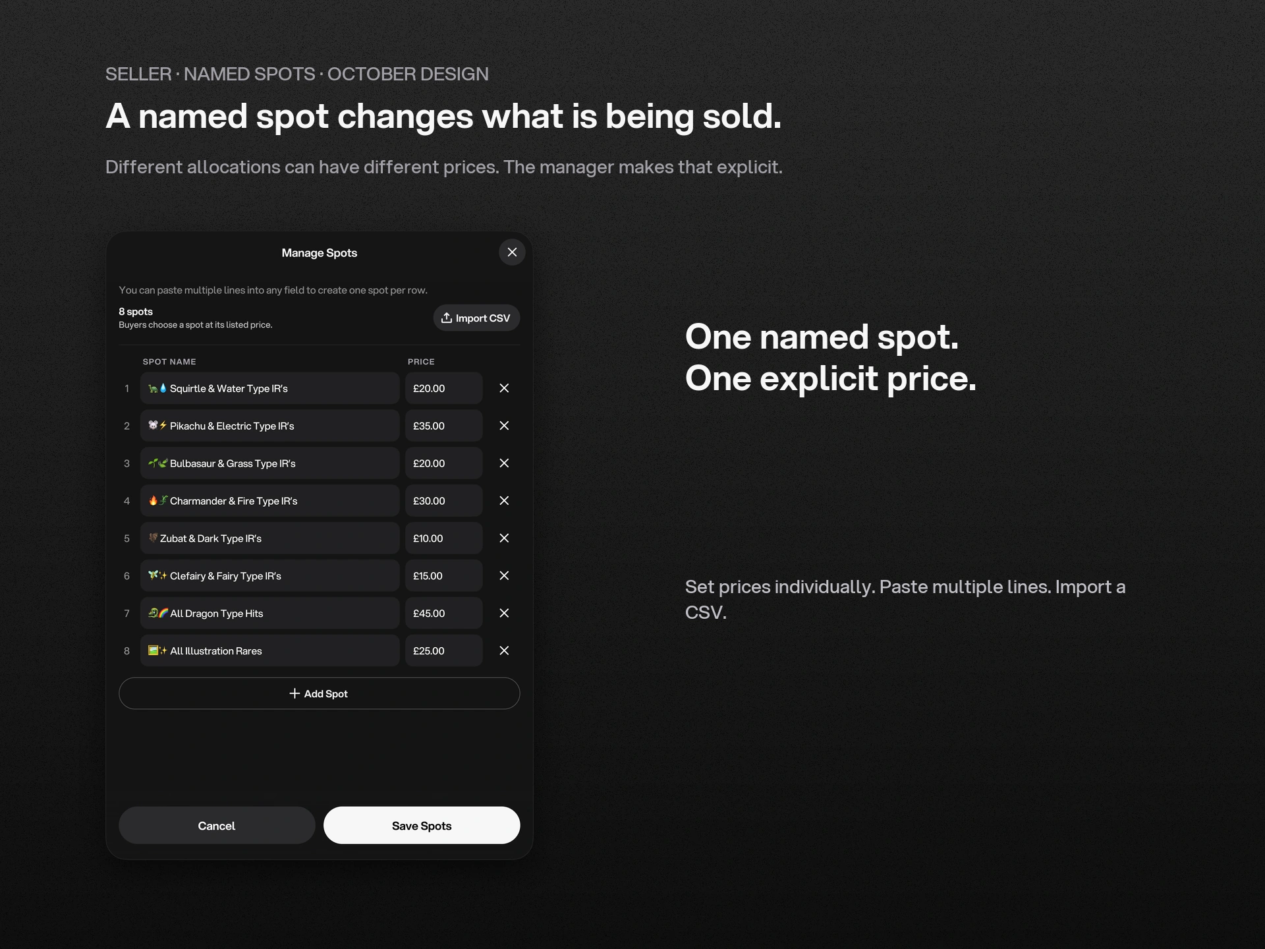
Task: Edit the Squirtle & Water Type name field
Action: coord(270,388)
